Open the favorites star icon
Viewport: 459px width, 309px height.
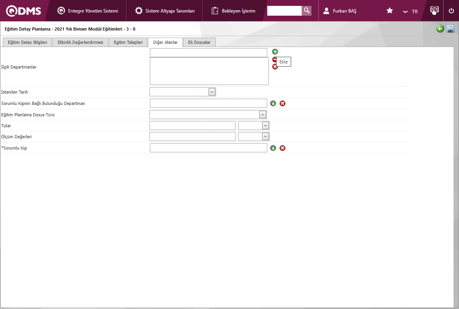390,11
